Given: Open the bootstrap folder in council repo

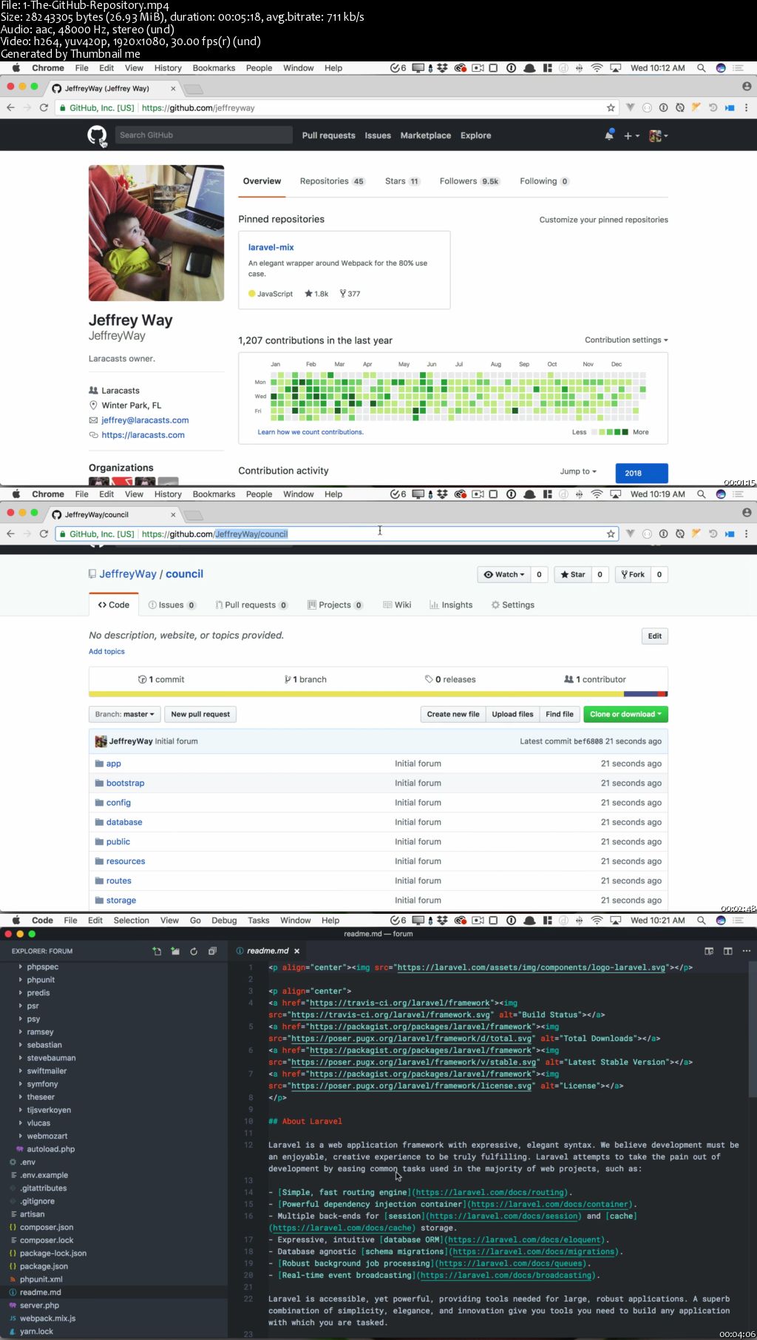Looking at the screenshot, I should pyautogui.click(x=125, y=784).
